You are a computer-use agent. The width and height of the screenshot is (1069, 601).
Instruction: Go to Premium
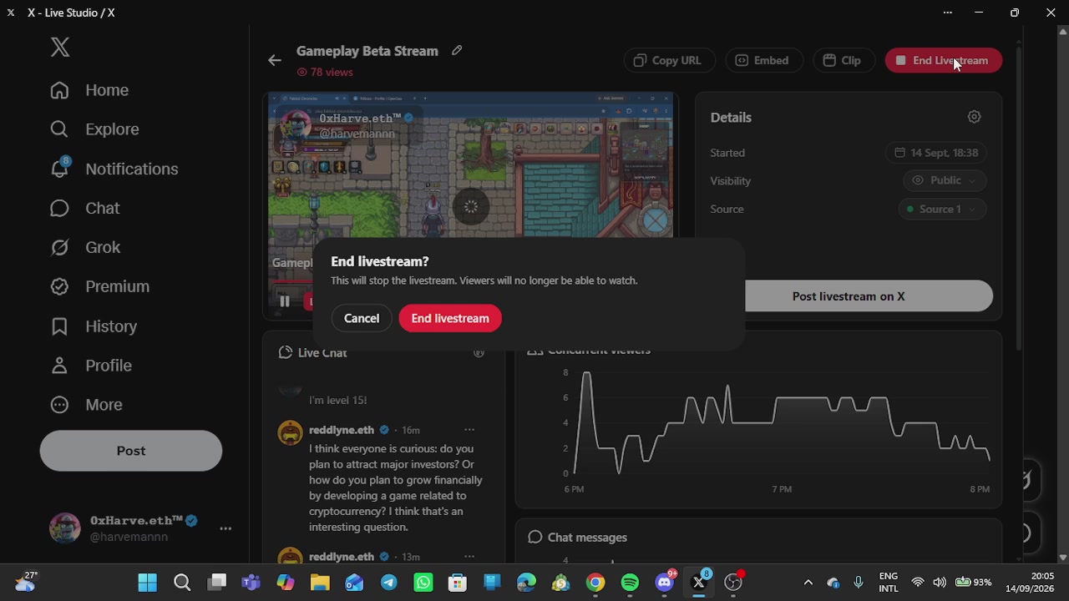99,286
